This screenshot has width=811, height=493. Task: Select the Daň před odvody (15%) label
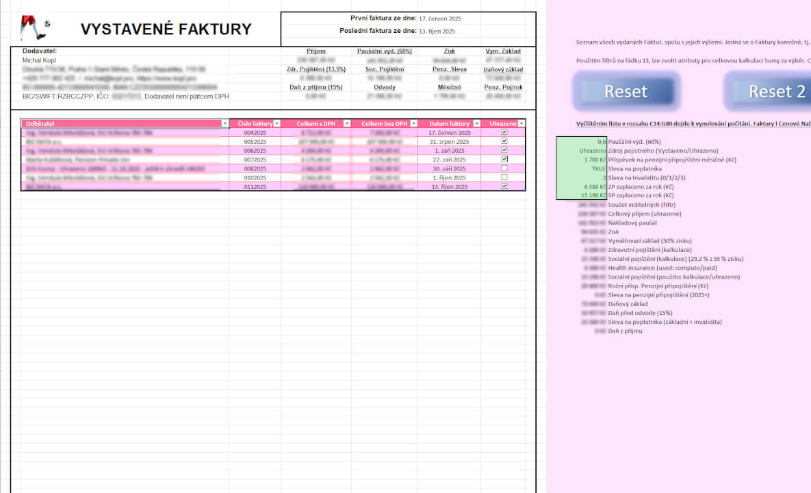[x=640, y=313]
